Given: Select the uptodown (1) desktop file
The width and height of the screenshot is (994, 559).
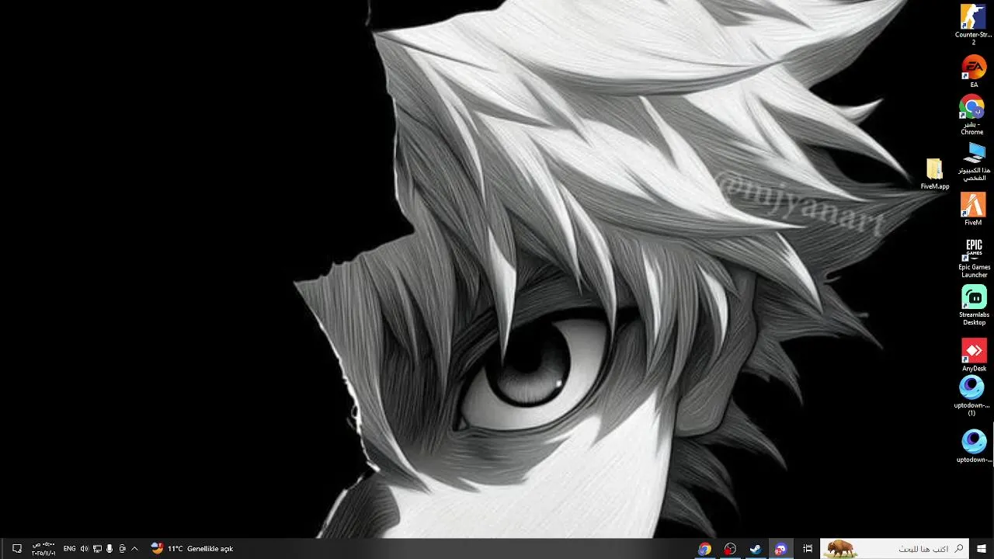Looking at the screenshot, I should [x=971, y=397].
